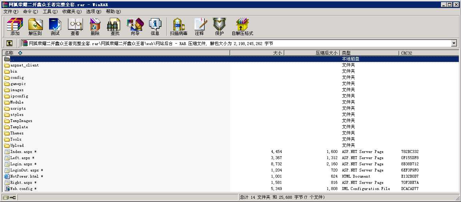The width and height of the screenshot is (461, 202).
Task: Select the images folder icon
Action: coord(7,90)
